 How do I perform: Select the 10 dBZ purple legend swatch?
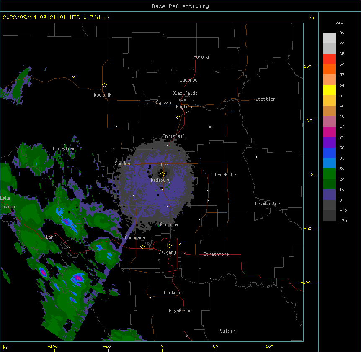tap(329, 195)
